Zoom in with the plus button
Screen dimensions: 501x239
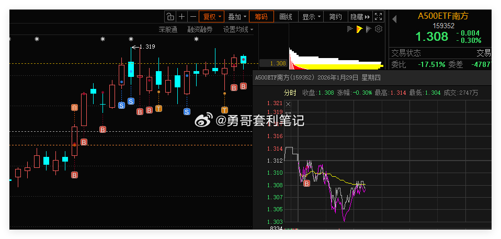[181, 17]
